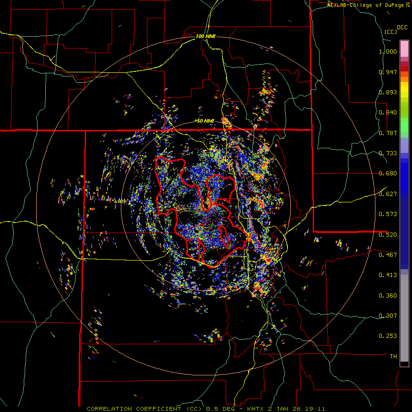
Task: Click the DCC product label
Action: coord(402,27)
